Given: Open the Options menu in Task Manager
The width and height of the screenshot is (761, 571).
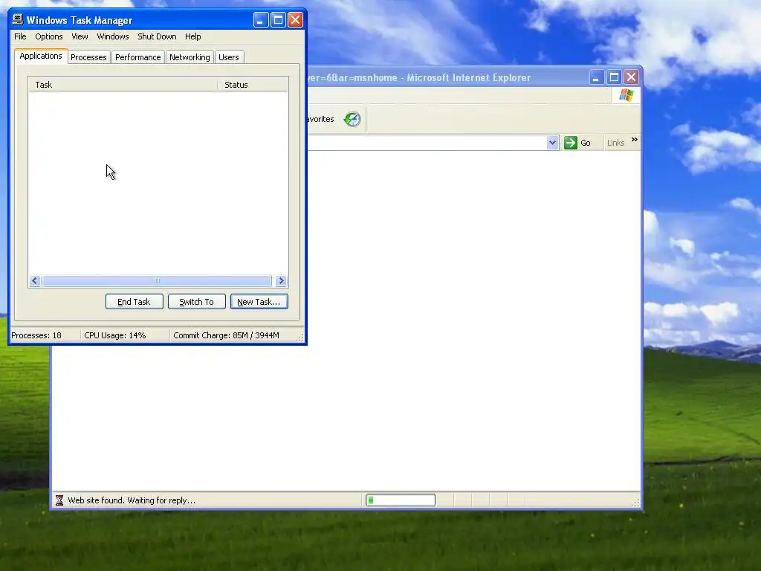Looking at the screenshot, I should [48, 36].
